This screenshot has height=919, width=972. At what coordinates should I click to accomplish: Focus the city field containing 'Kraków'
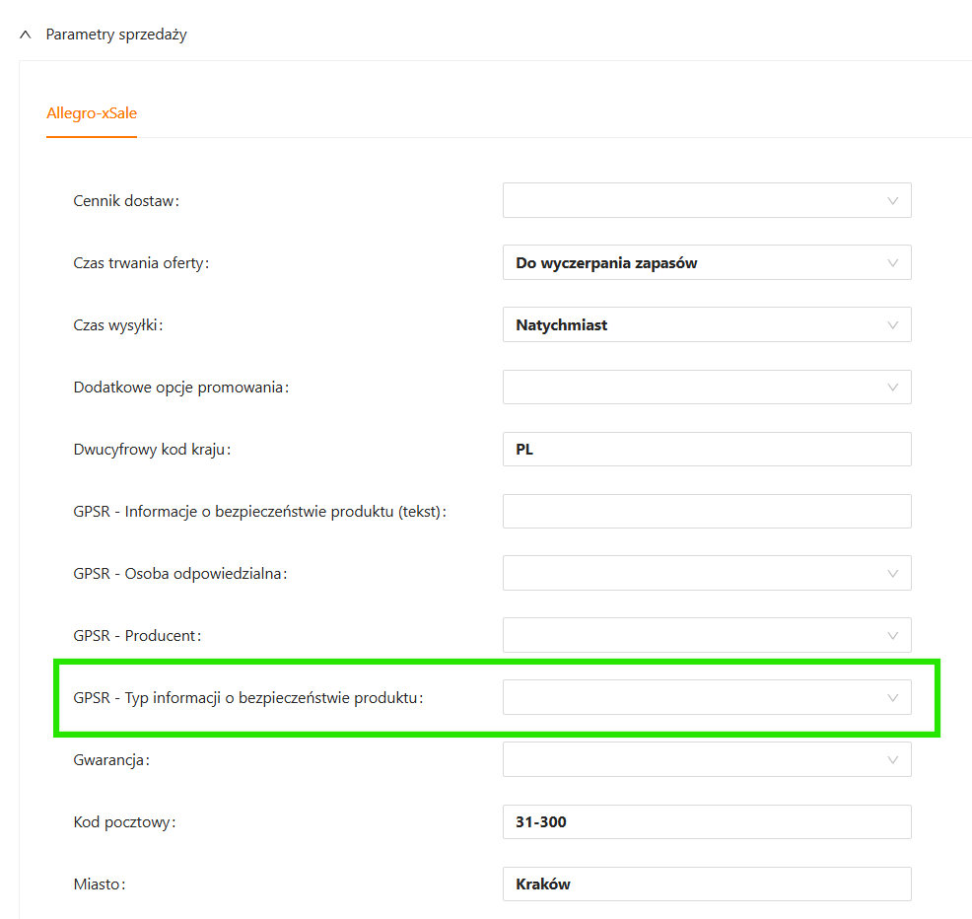[706, 884]
